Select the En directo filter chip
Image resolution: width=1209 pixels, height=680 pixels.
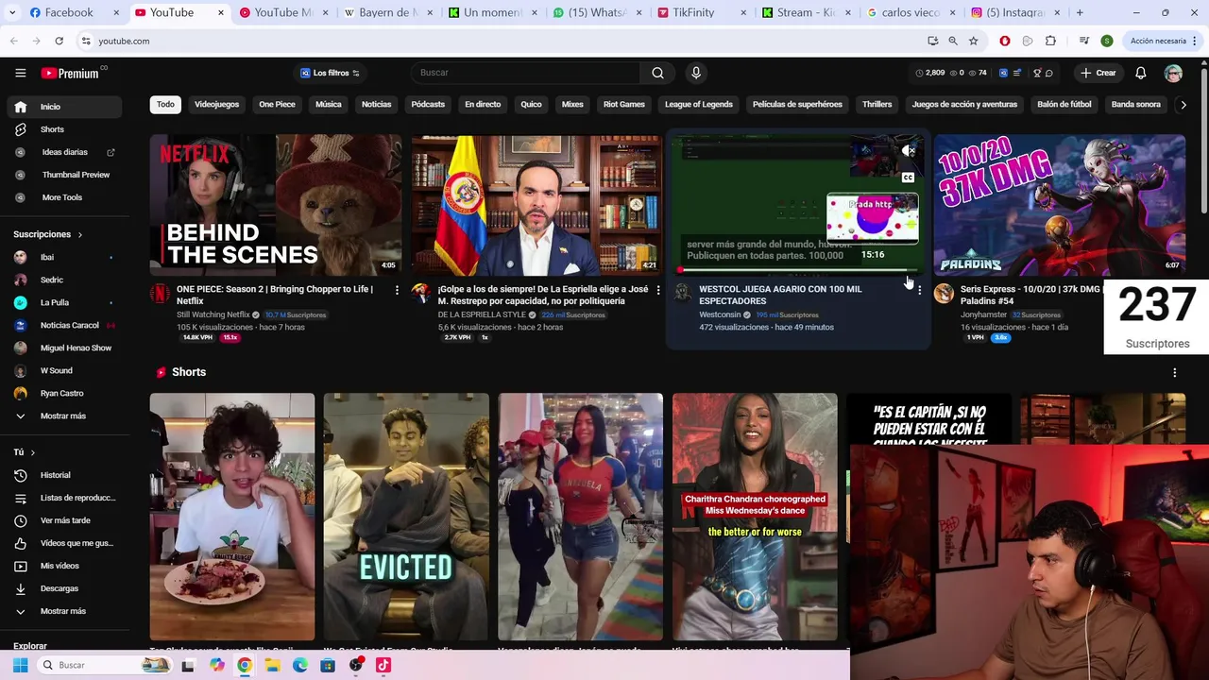click(483, 104)
